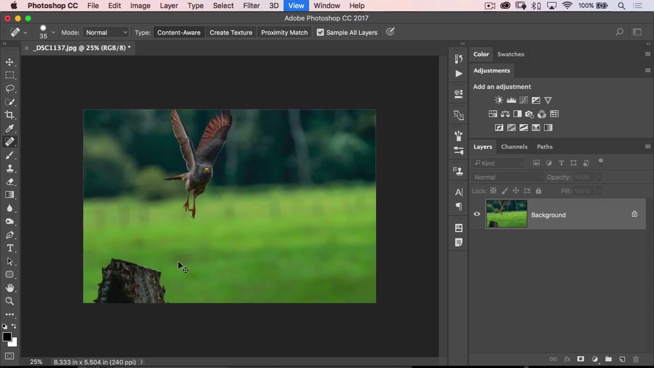Select the Zoom tool in the toolbar
The image size is (654, 368).
pyautogui.click(x=10, y=301)
